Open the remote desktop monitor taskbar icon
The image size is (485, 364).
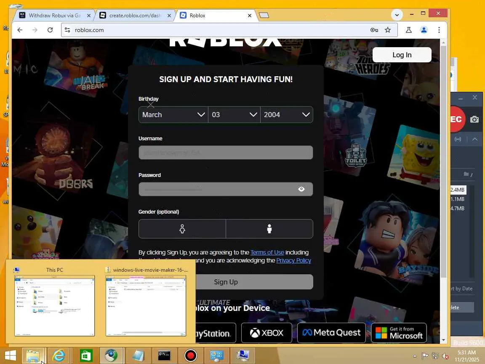pos(243,356)
